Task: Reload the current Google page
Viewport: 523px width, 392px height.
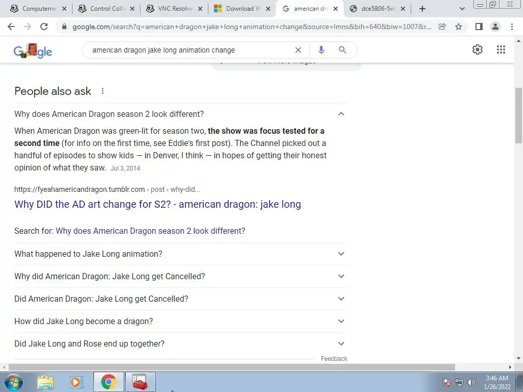Action: pyautogui.click(x=44, y=27)
